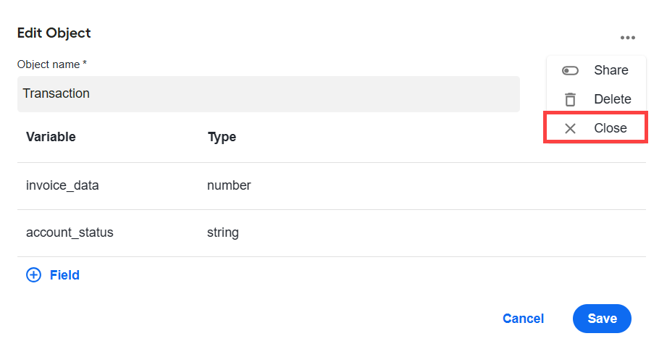
Task: Click the Delete trash can icon
Action: click(570, 99)
